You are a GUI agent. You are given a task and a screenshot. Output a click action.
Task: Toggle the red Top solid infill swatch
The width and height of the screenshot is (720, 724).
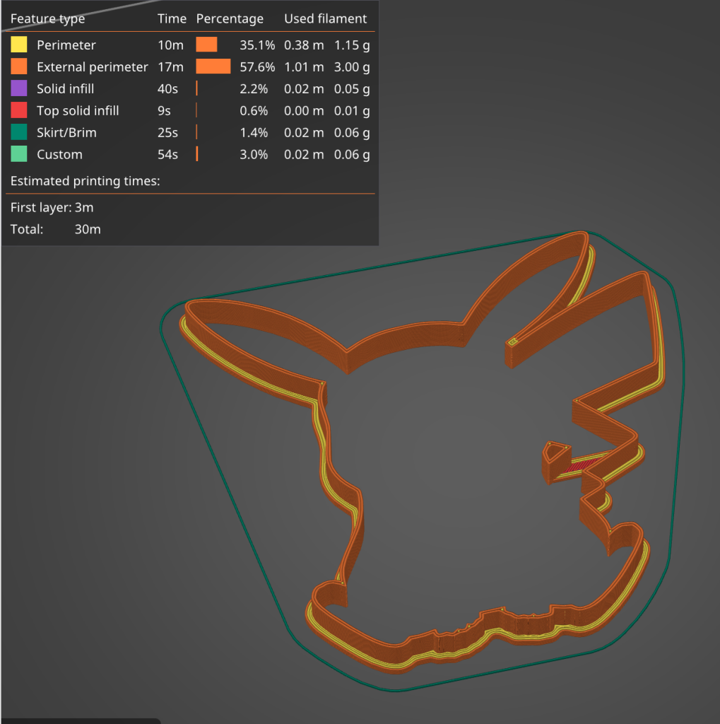click(19, 110)
